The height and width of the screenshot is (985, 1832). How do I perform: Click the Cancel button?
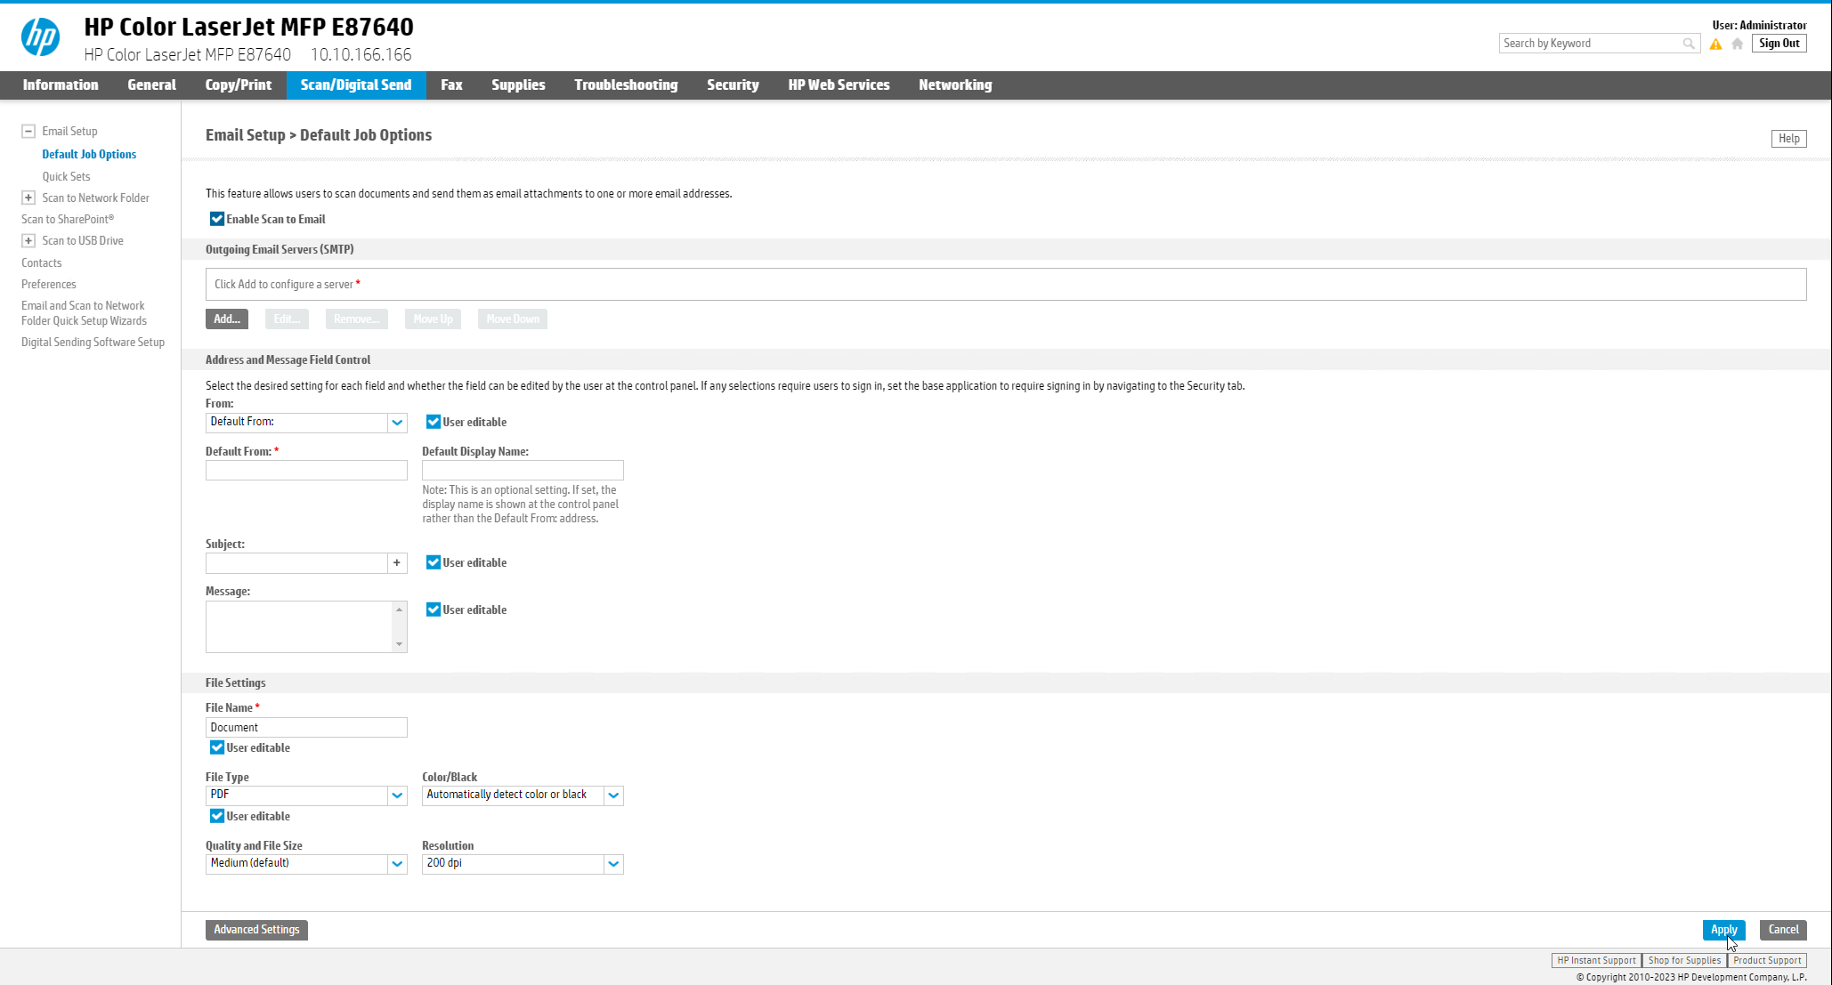pyautogui.click(x=1783, y=929)
